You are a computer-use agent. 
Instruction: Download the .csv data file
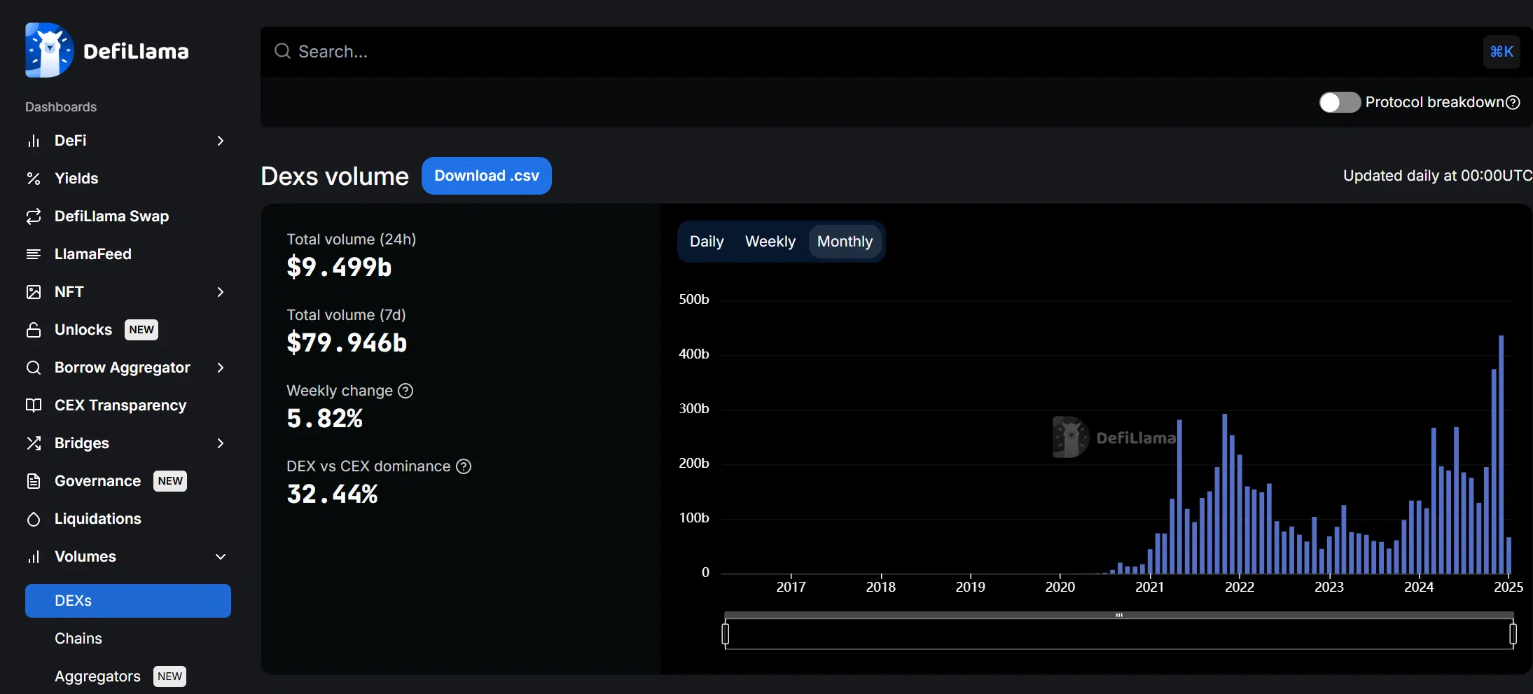coord(487,176)
